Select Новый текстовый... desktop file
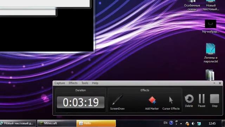This screenshot has width=225, height=127. [x=211, y=6]
